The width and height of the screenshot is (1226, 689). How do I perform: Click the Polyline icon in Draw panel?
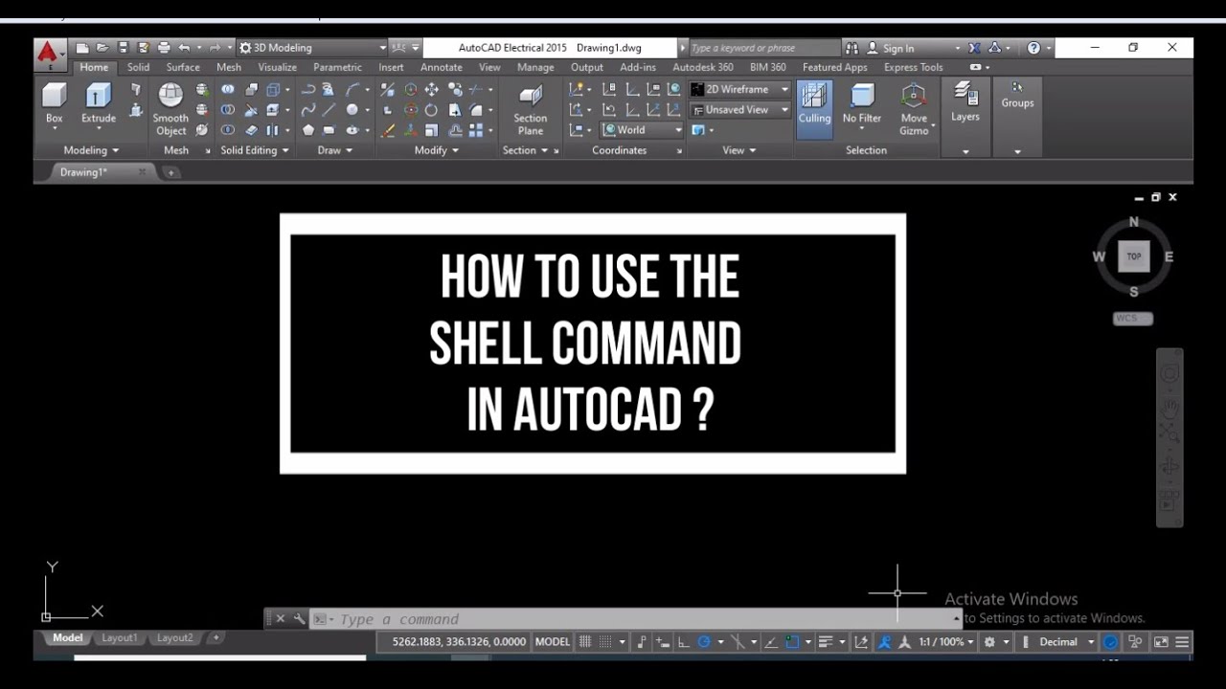308,89
